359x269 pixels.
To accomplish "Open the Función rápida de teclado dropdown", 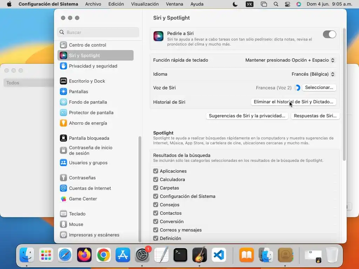I will (x=290, y=60).
